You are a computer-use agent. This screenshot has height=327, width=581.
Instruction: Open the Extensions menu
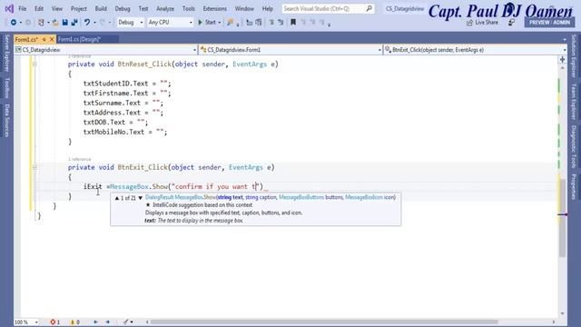click(214, 8)
